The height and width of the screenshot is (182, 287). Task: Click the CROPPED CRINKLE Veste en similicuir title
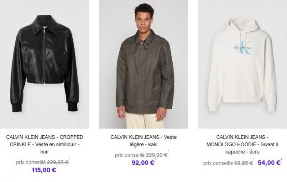click(x=45, y=144)
